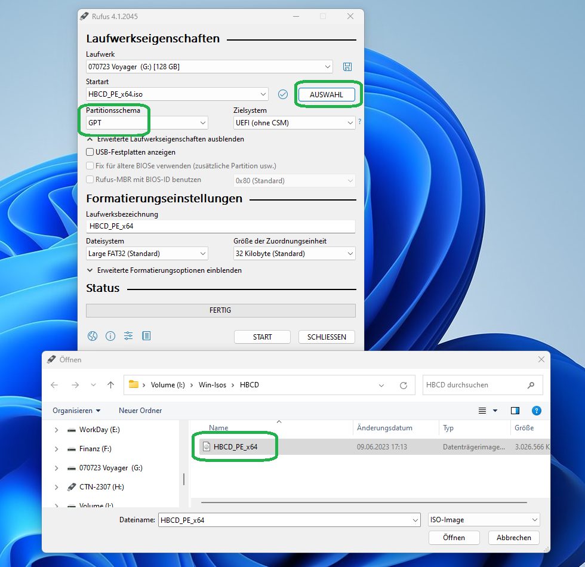Viewport: 585px width, 567px height.
Task: Click the HBCD_PE_x64 disc image file icon
Action: pos(207,447)
